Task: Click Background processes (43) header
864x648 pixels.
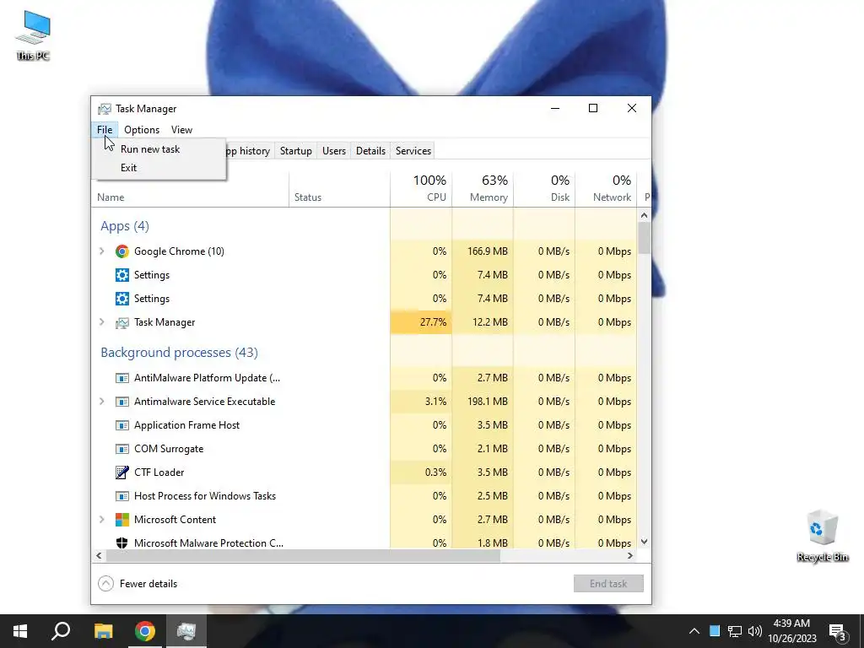Action: click(x=179, y=353)
